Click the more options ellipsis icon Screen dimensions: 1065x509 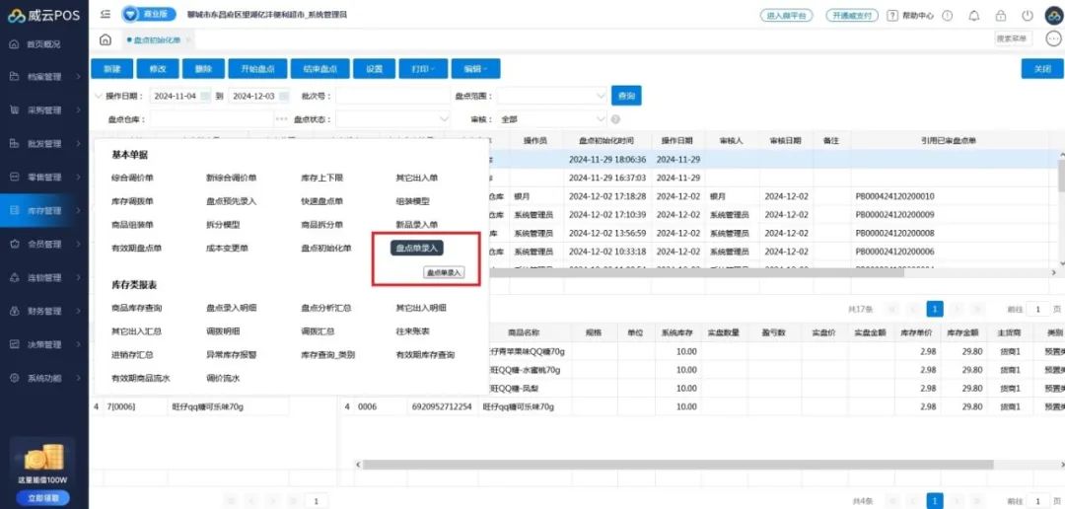pos(1052,39)
